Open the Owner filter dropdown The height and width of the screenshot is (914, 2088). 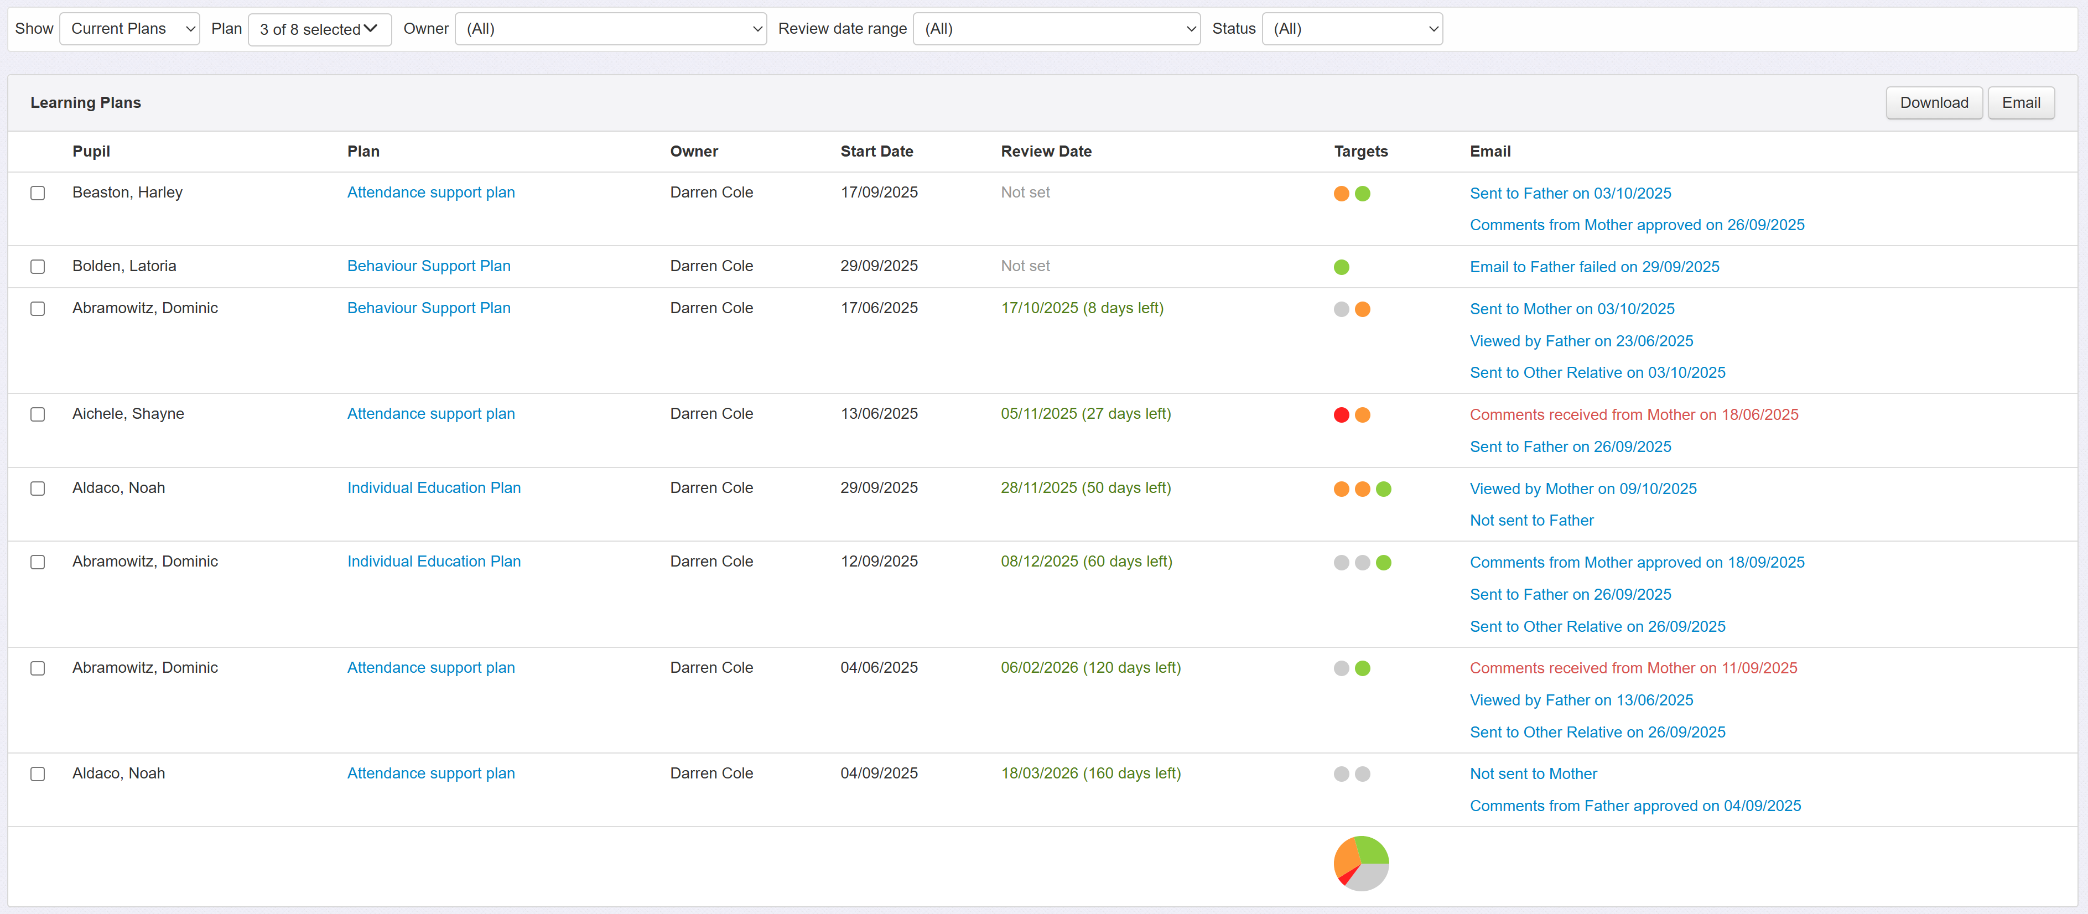pyautogui.click(x=610, y=29)
